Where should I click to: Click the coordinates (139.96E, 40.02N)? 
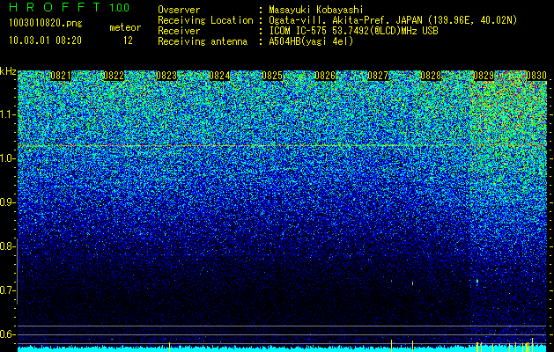[x=473, y=20]
